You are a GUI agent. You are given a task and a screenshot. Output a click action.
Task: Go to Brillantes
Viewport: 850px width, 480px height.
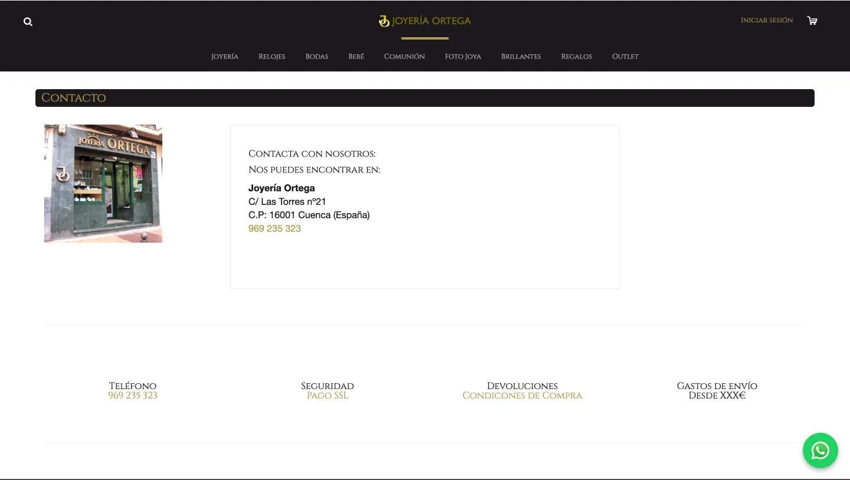tap(521, 57)
